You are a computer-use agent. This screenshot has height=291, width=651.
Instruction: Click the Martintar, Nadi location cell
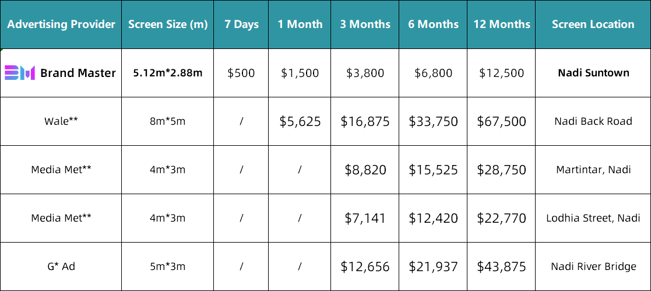pyautogui.click(x=593, y=170)
